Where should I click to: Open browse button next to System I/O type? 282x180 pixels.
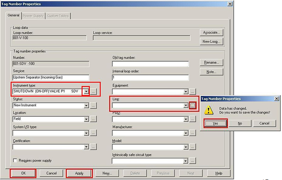[93, 133]
